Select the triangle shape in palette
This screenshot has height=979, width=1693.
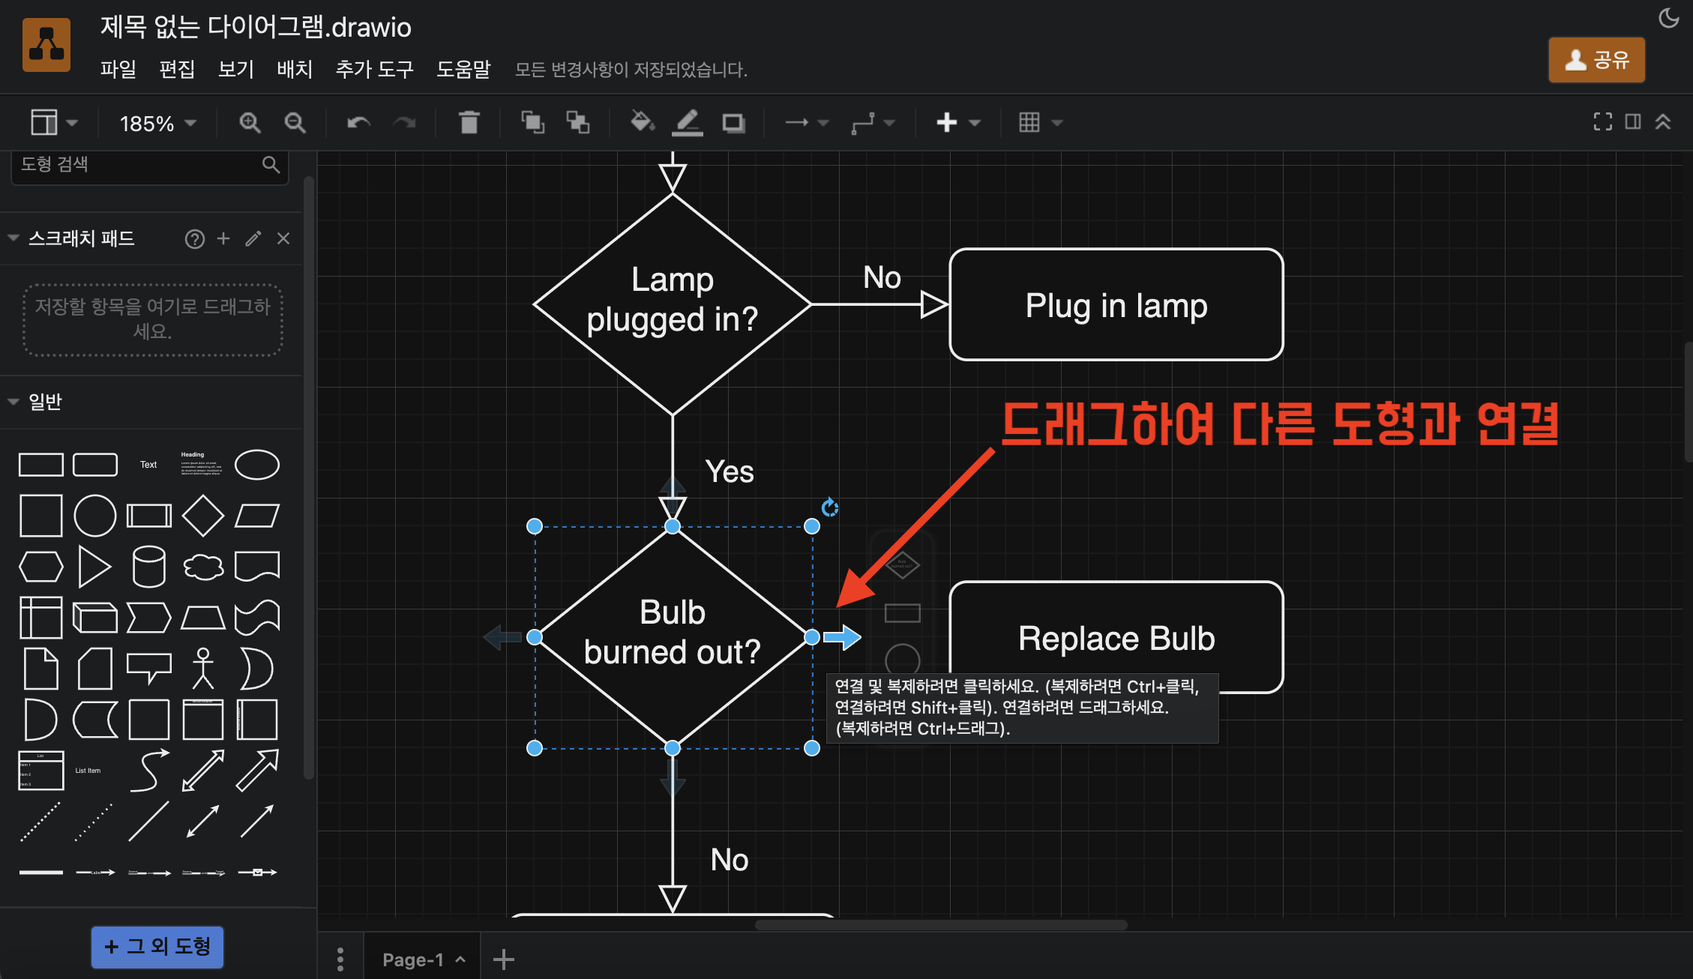pyautogui.click(x=94, y=567)
